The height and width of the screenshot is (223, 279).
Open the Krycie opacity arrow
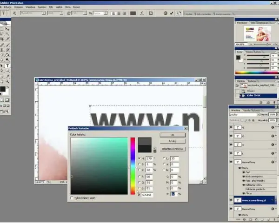[278, 114]
